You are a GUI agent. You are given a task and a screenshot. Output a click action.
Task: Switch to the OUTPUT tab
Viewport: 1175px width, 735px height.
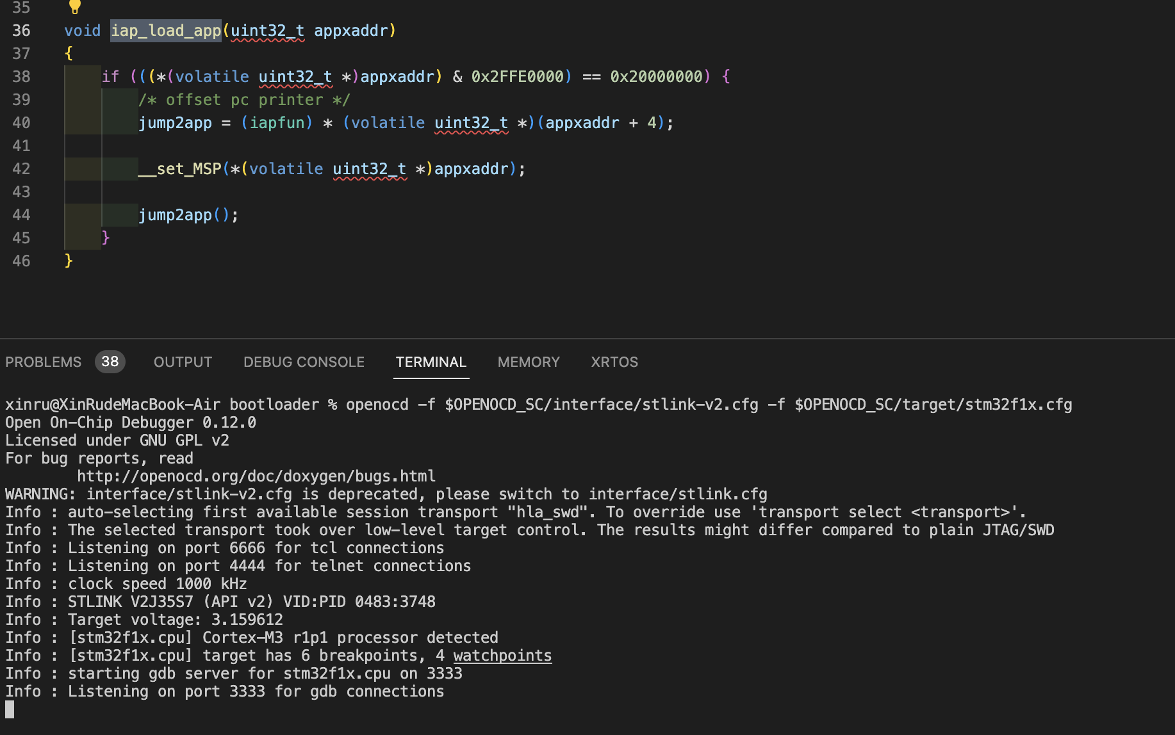[x=183, y=362]
